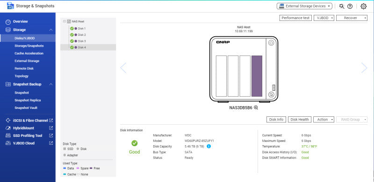Click the zoom magnifier beside NAS3DB5B6
This screenshot has width=374, height=182.
coord(256,108)
